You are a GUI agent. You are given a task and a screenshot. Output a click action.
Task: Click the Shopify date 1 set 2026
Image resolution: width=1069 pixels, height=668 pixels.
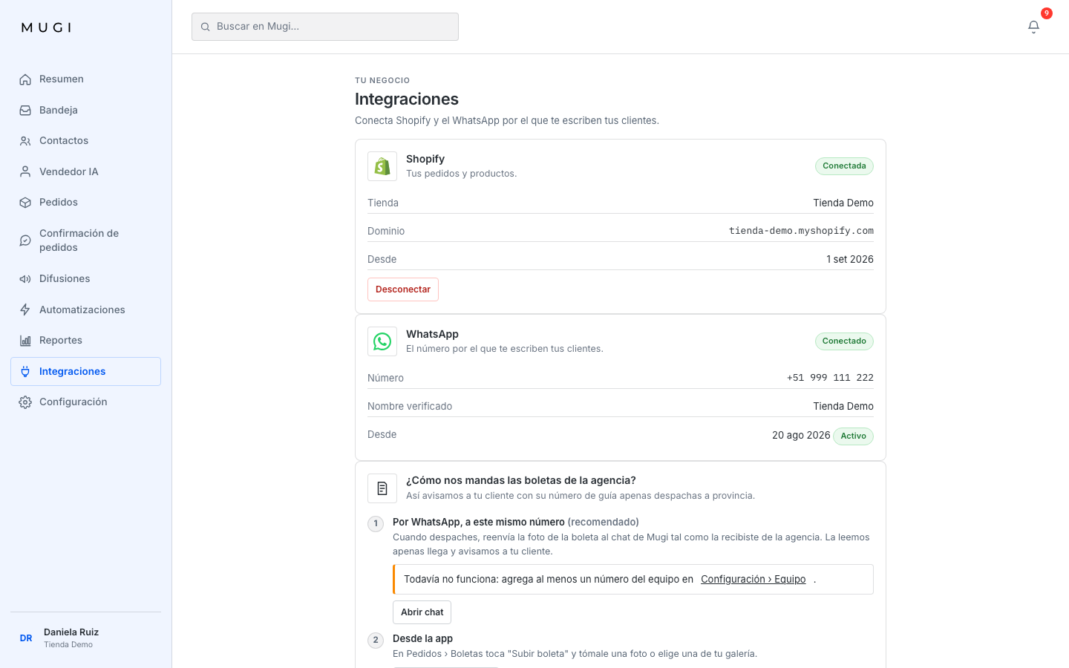click(x=850, y=259)
